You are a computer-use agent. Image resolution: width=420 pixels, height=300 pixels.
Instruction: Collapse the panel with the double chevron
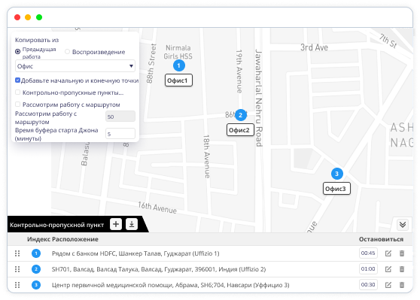click(403, 224)
